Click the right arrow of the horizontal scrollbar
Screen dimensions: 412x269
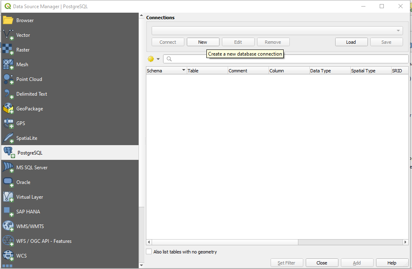pyautogui.click(x=405, y=242)
